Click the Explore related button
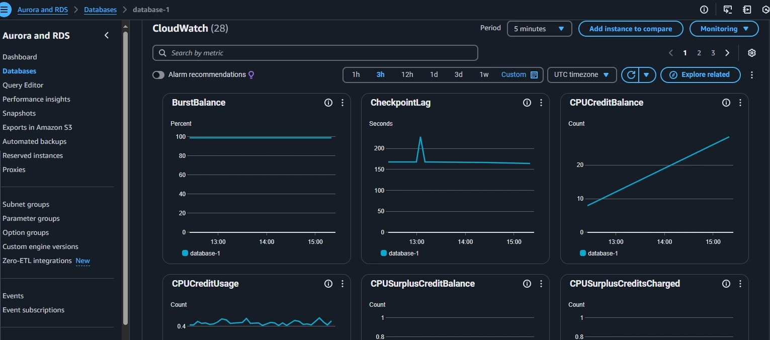Viewport: 770px width, 340px height. (x=700, y=74)
